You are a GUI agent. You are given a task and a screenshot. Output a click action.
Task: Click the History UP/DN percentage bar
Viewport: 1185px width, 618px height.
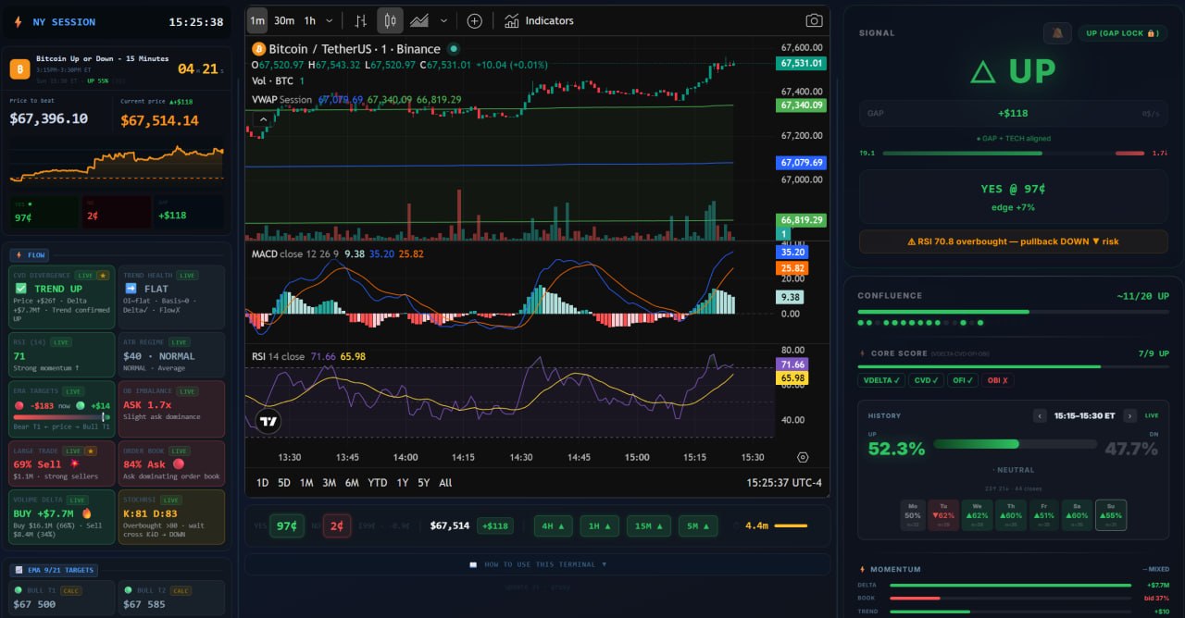point(1013,445)
